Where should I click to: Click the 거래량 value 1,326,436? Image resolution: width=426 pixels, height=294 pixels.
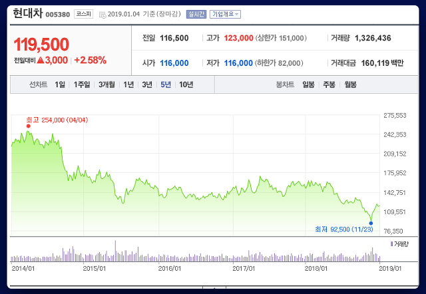pyautogui.click(x=373, y=38)
